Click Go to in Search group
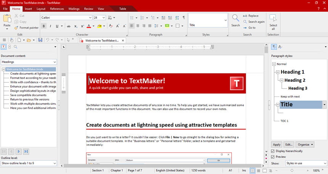Viewport: 328px width, 174px height. (249, 27)
